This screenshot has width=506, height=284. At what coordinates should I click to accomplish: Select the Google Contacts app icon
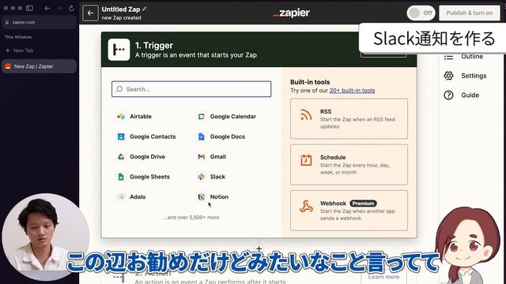[121, 136]
